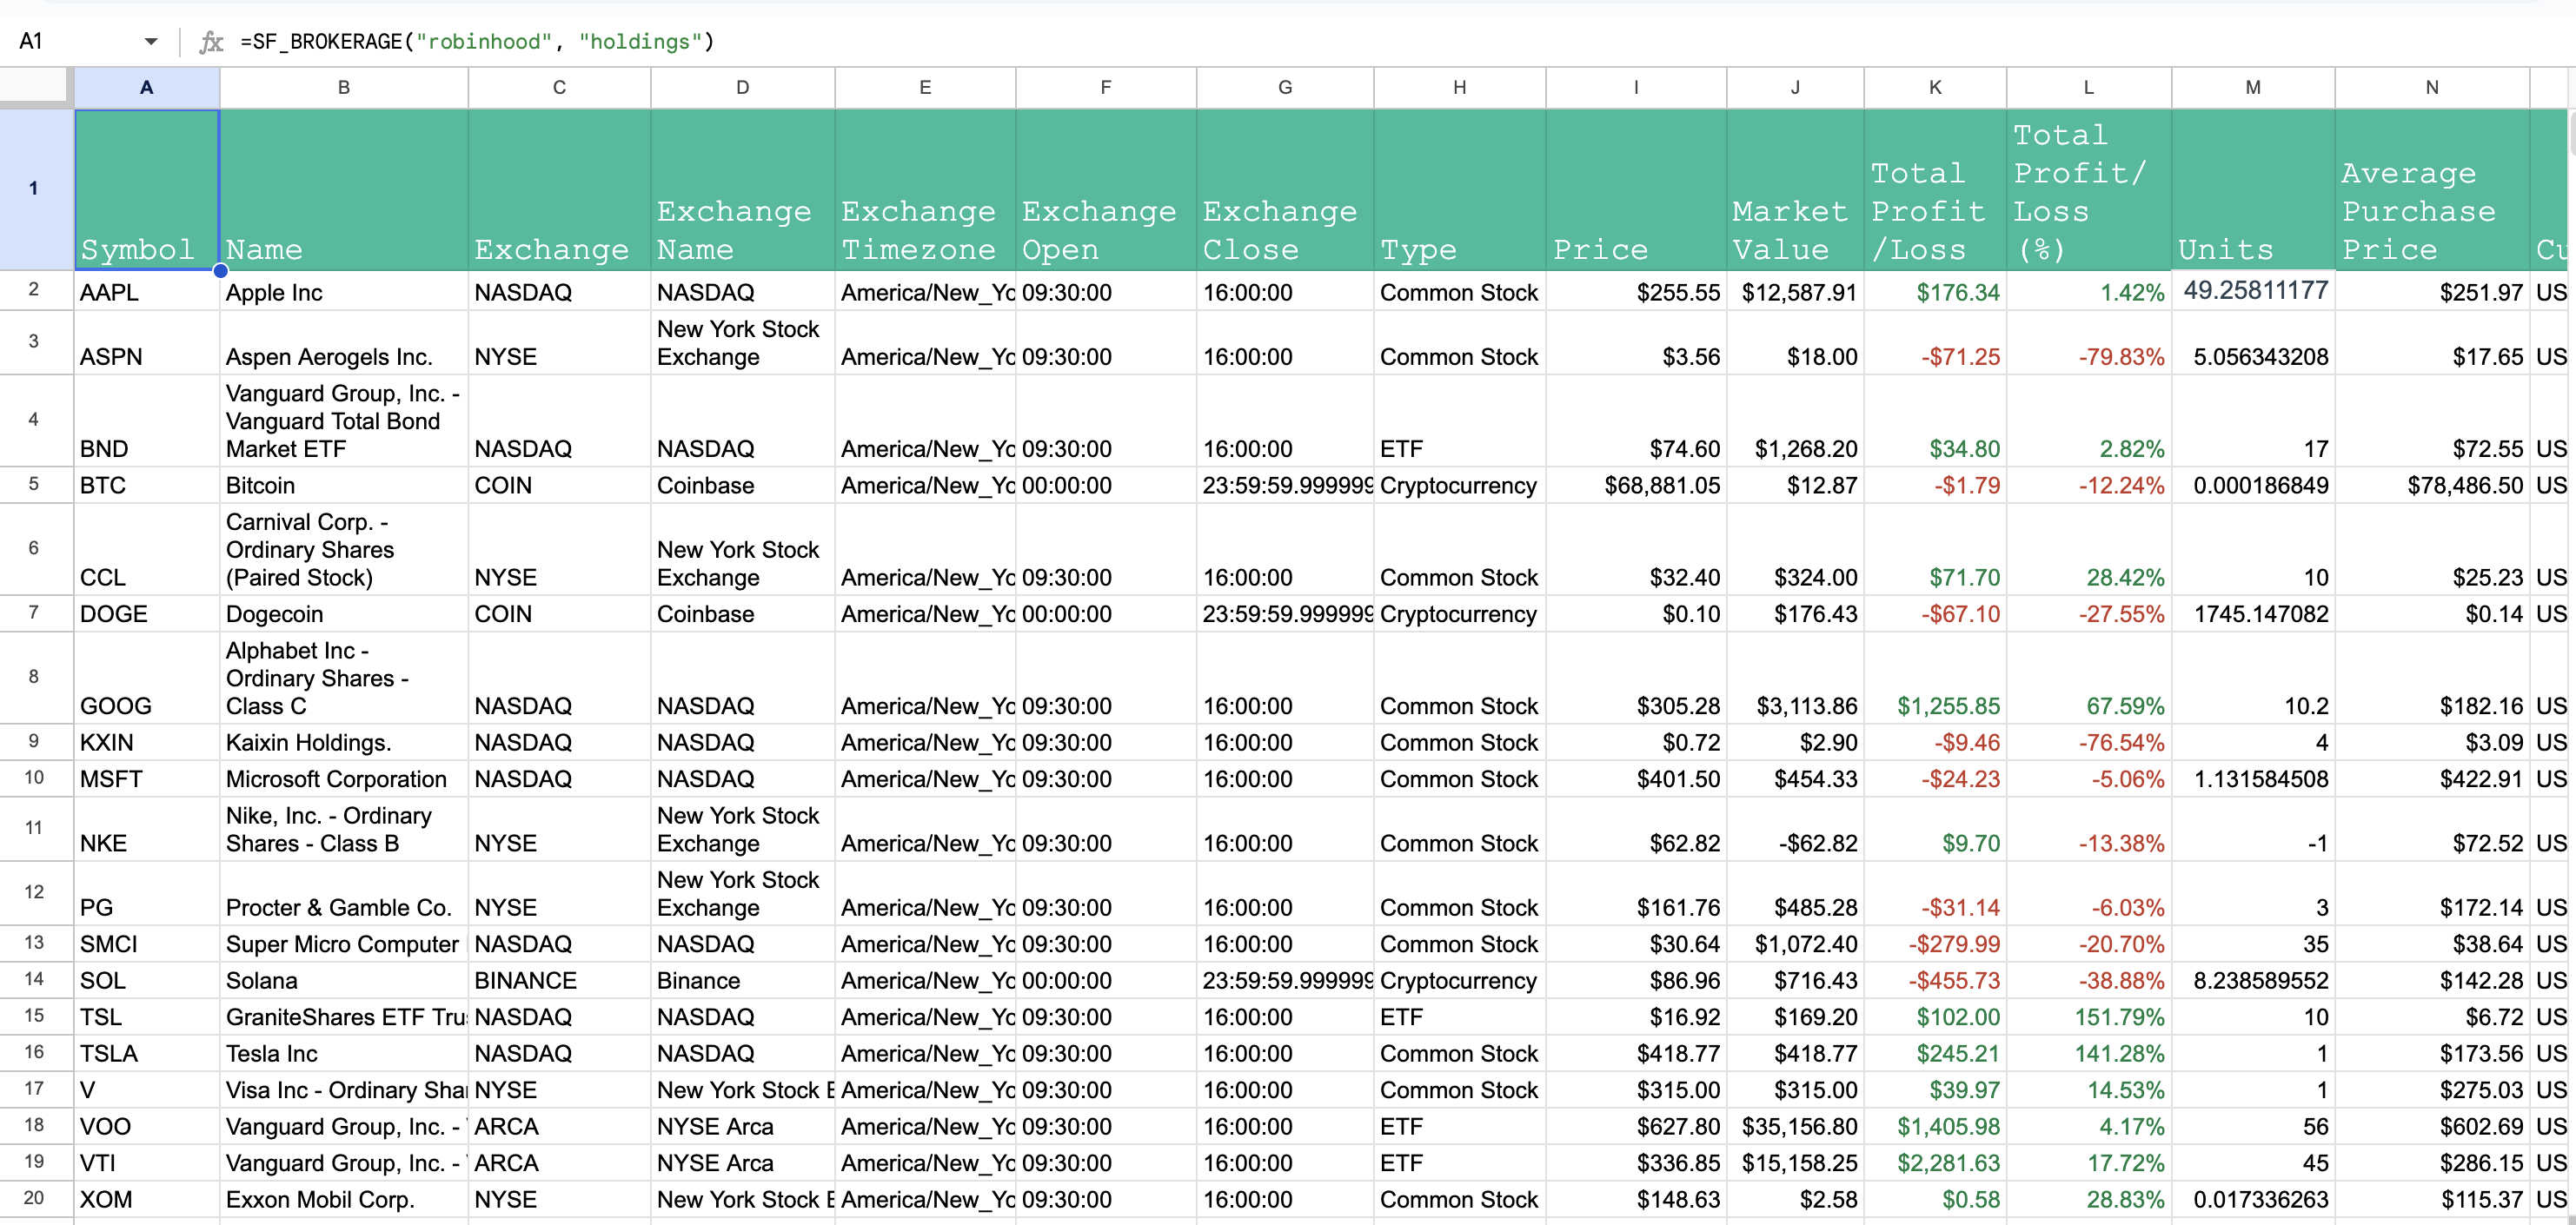Click the Total Profit/Loss (%) header cell
This screenshot has width=2576, height=1225.
pyautogui.click(x=2089, y=190)
